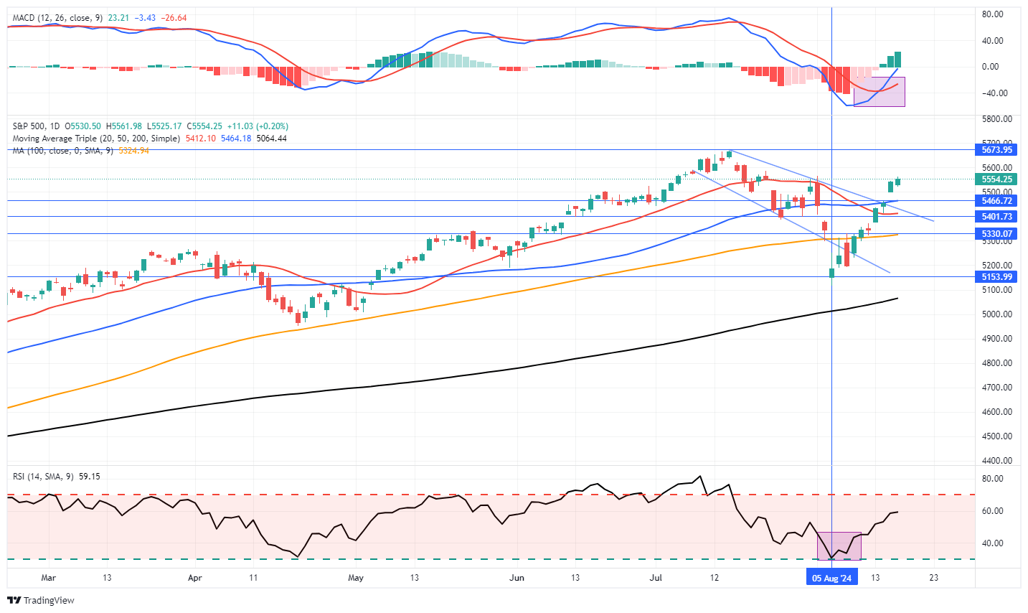This screenshot has width=1028, height=613.
Task: Click the 4700.00 price axis label
Action: 998,388
